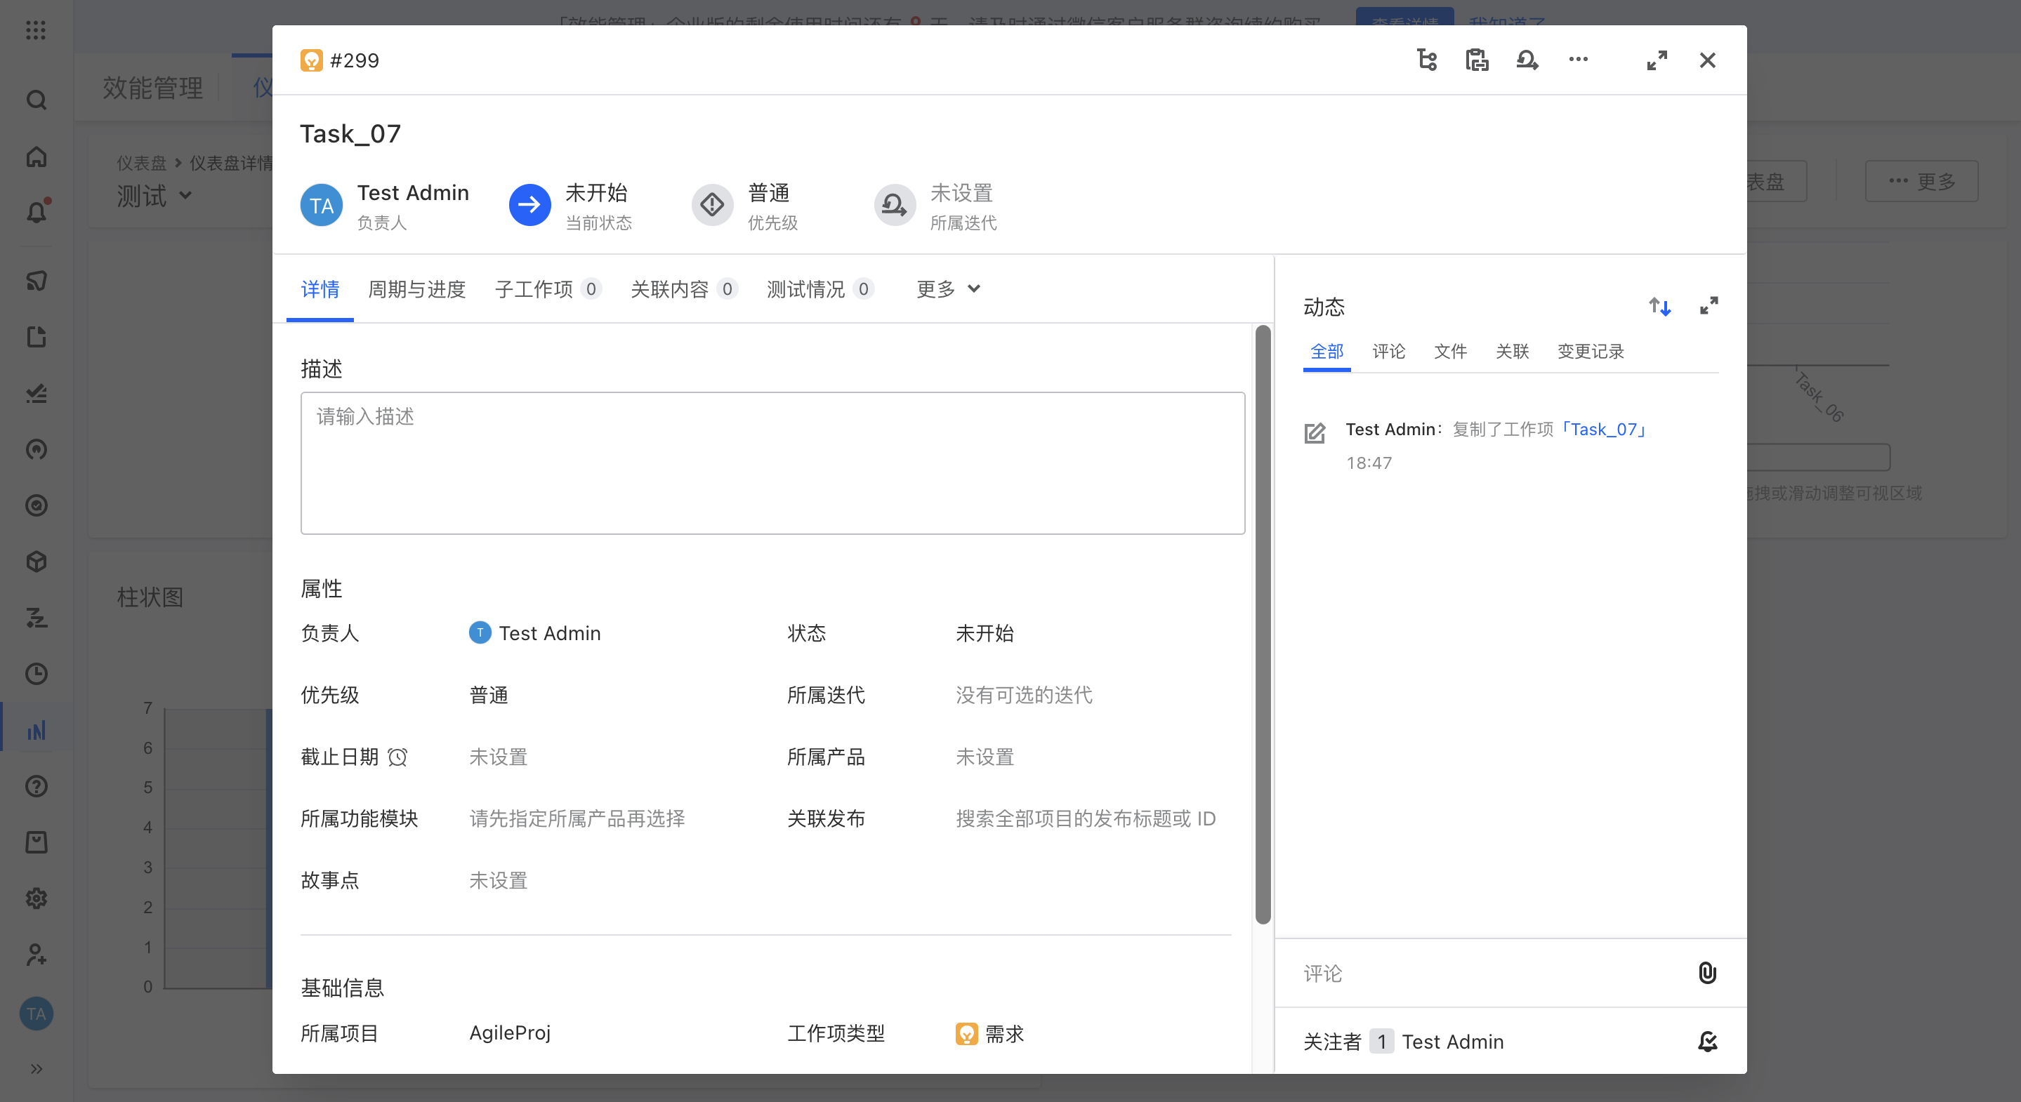The height and width of the screenshot is (1102, 2021).
Task: Show 文件 tab in activity panel
Action: [1450, 352]
